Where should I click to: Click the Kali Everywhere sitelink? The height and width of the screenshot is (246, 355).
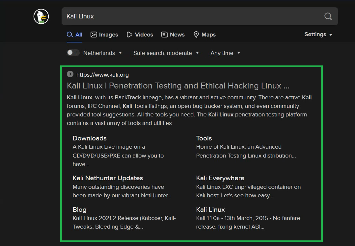tap(220, 178)
